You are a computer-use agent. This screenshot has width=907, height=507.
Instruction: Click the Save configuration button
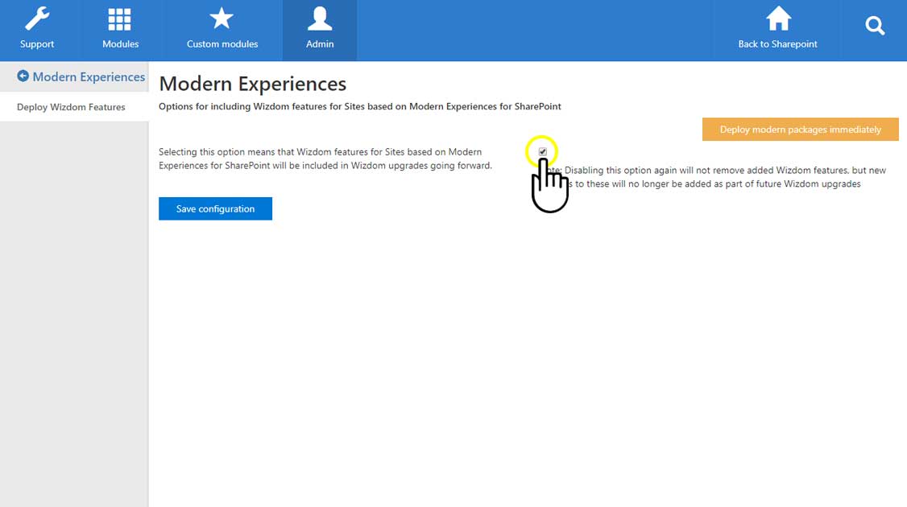[x=215, y=208]
